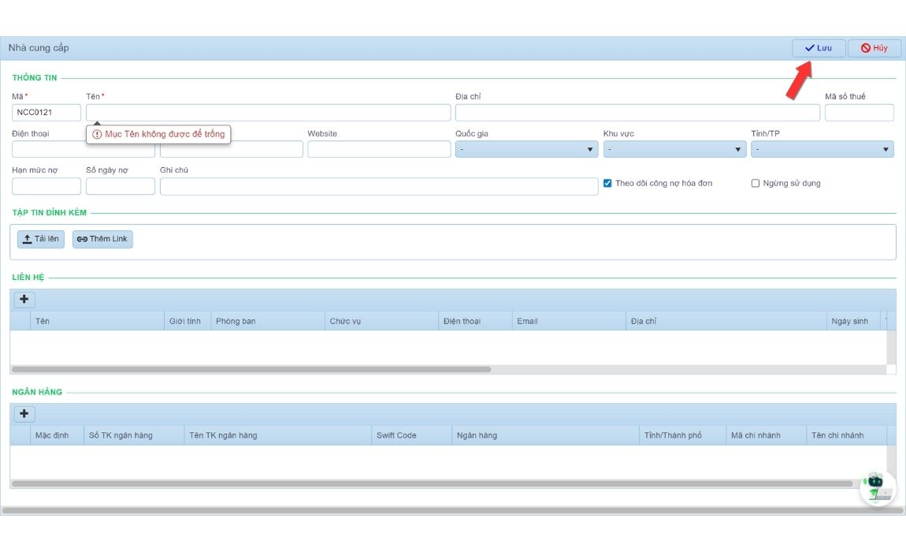Viewport: 906px width, 552px height.
Task: Cancel the form with Hủy button
Action: tap(874, 48)
